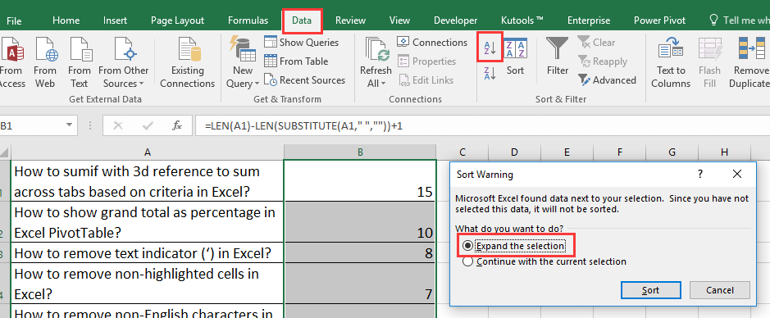Open the Name Box dropdown arrow
770x318 pixels.
(x=69, y=125)
